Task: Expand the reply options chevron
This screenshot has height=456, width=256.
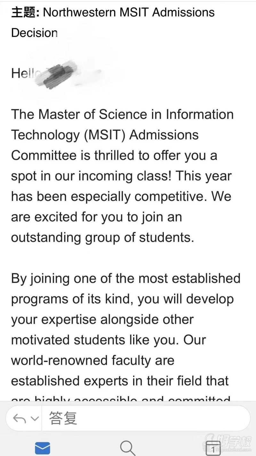Action: point(34,419)
